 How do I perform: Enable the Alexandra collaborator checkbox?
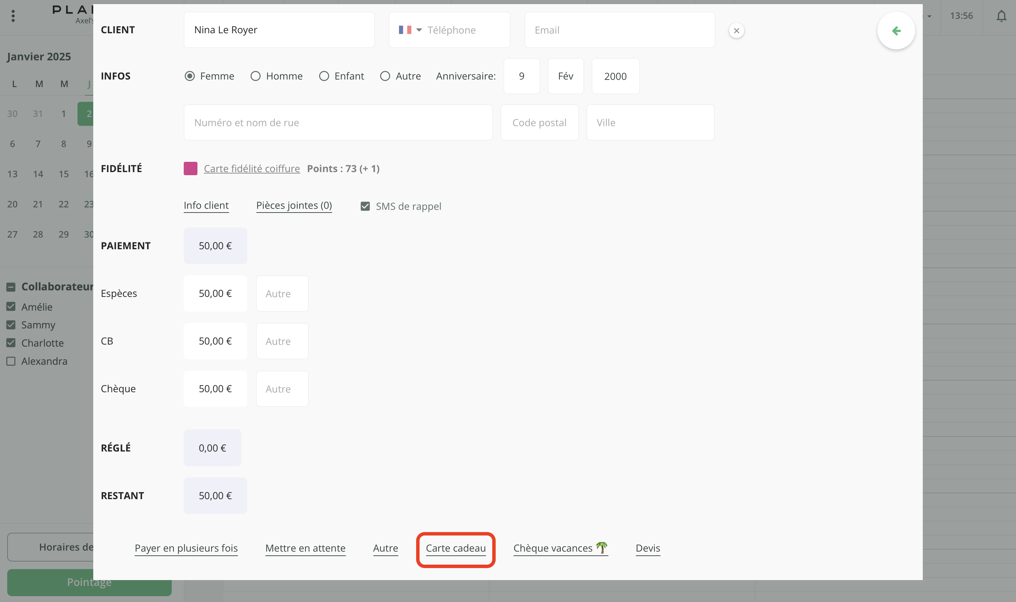(x=11, y=361)
